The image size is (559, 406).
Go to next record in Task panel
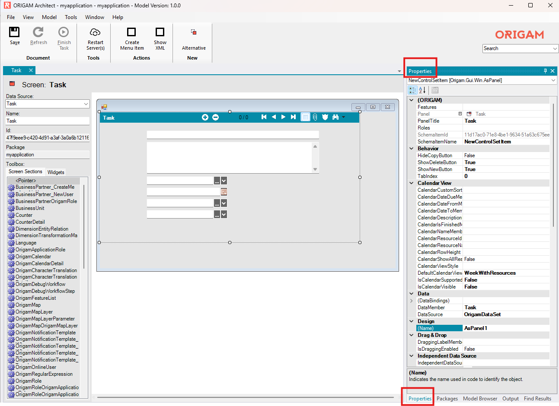tap(283, 117)
